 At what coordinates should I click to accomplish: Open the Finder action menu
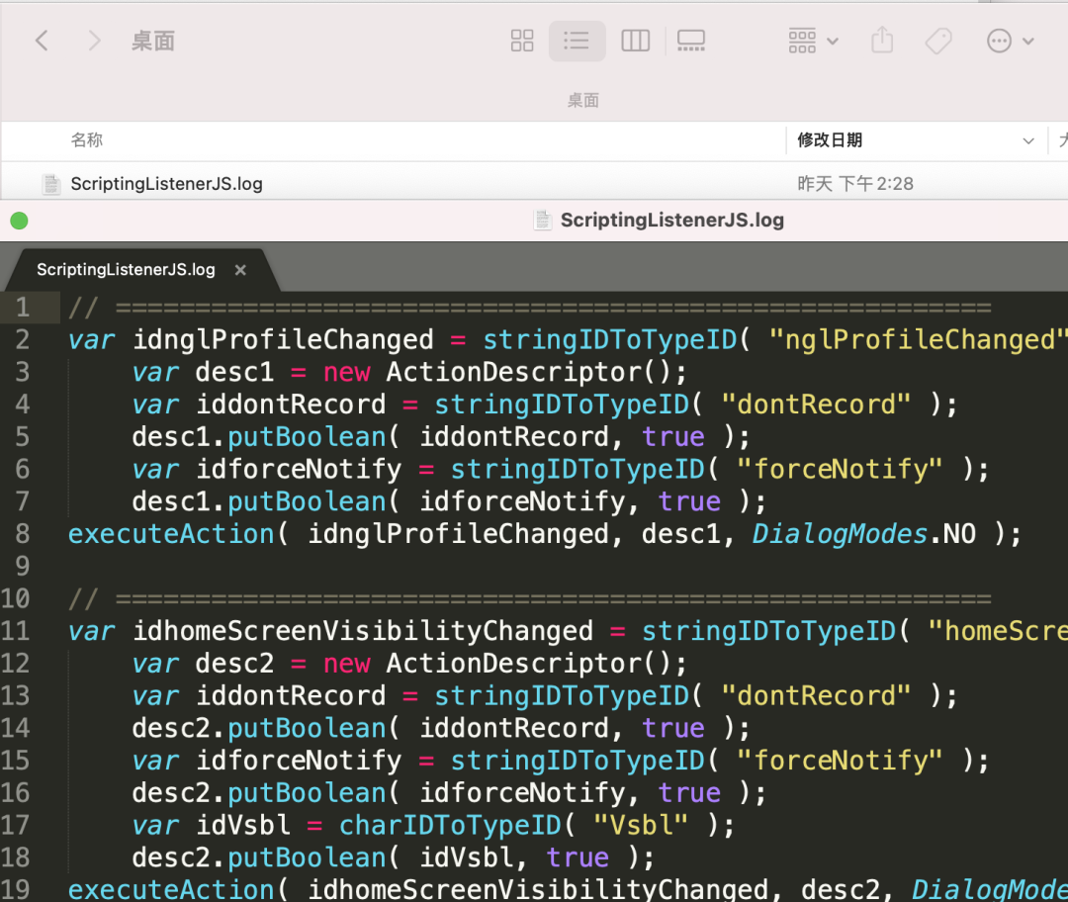(1010, 41)
